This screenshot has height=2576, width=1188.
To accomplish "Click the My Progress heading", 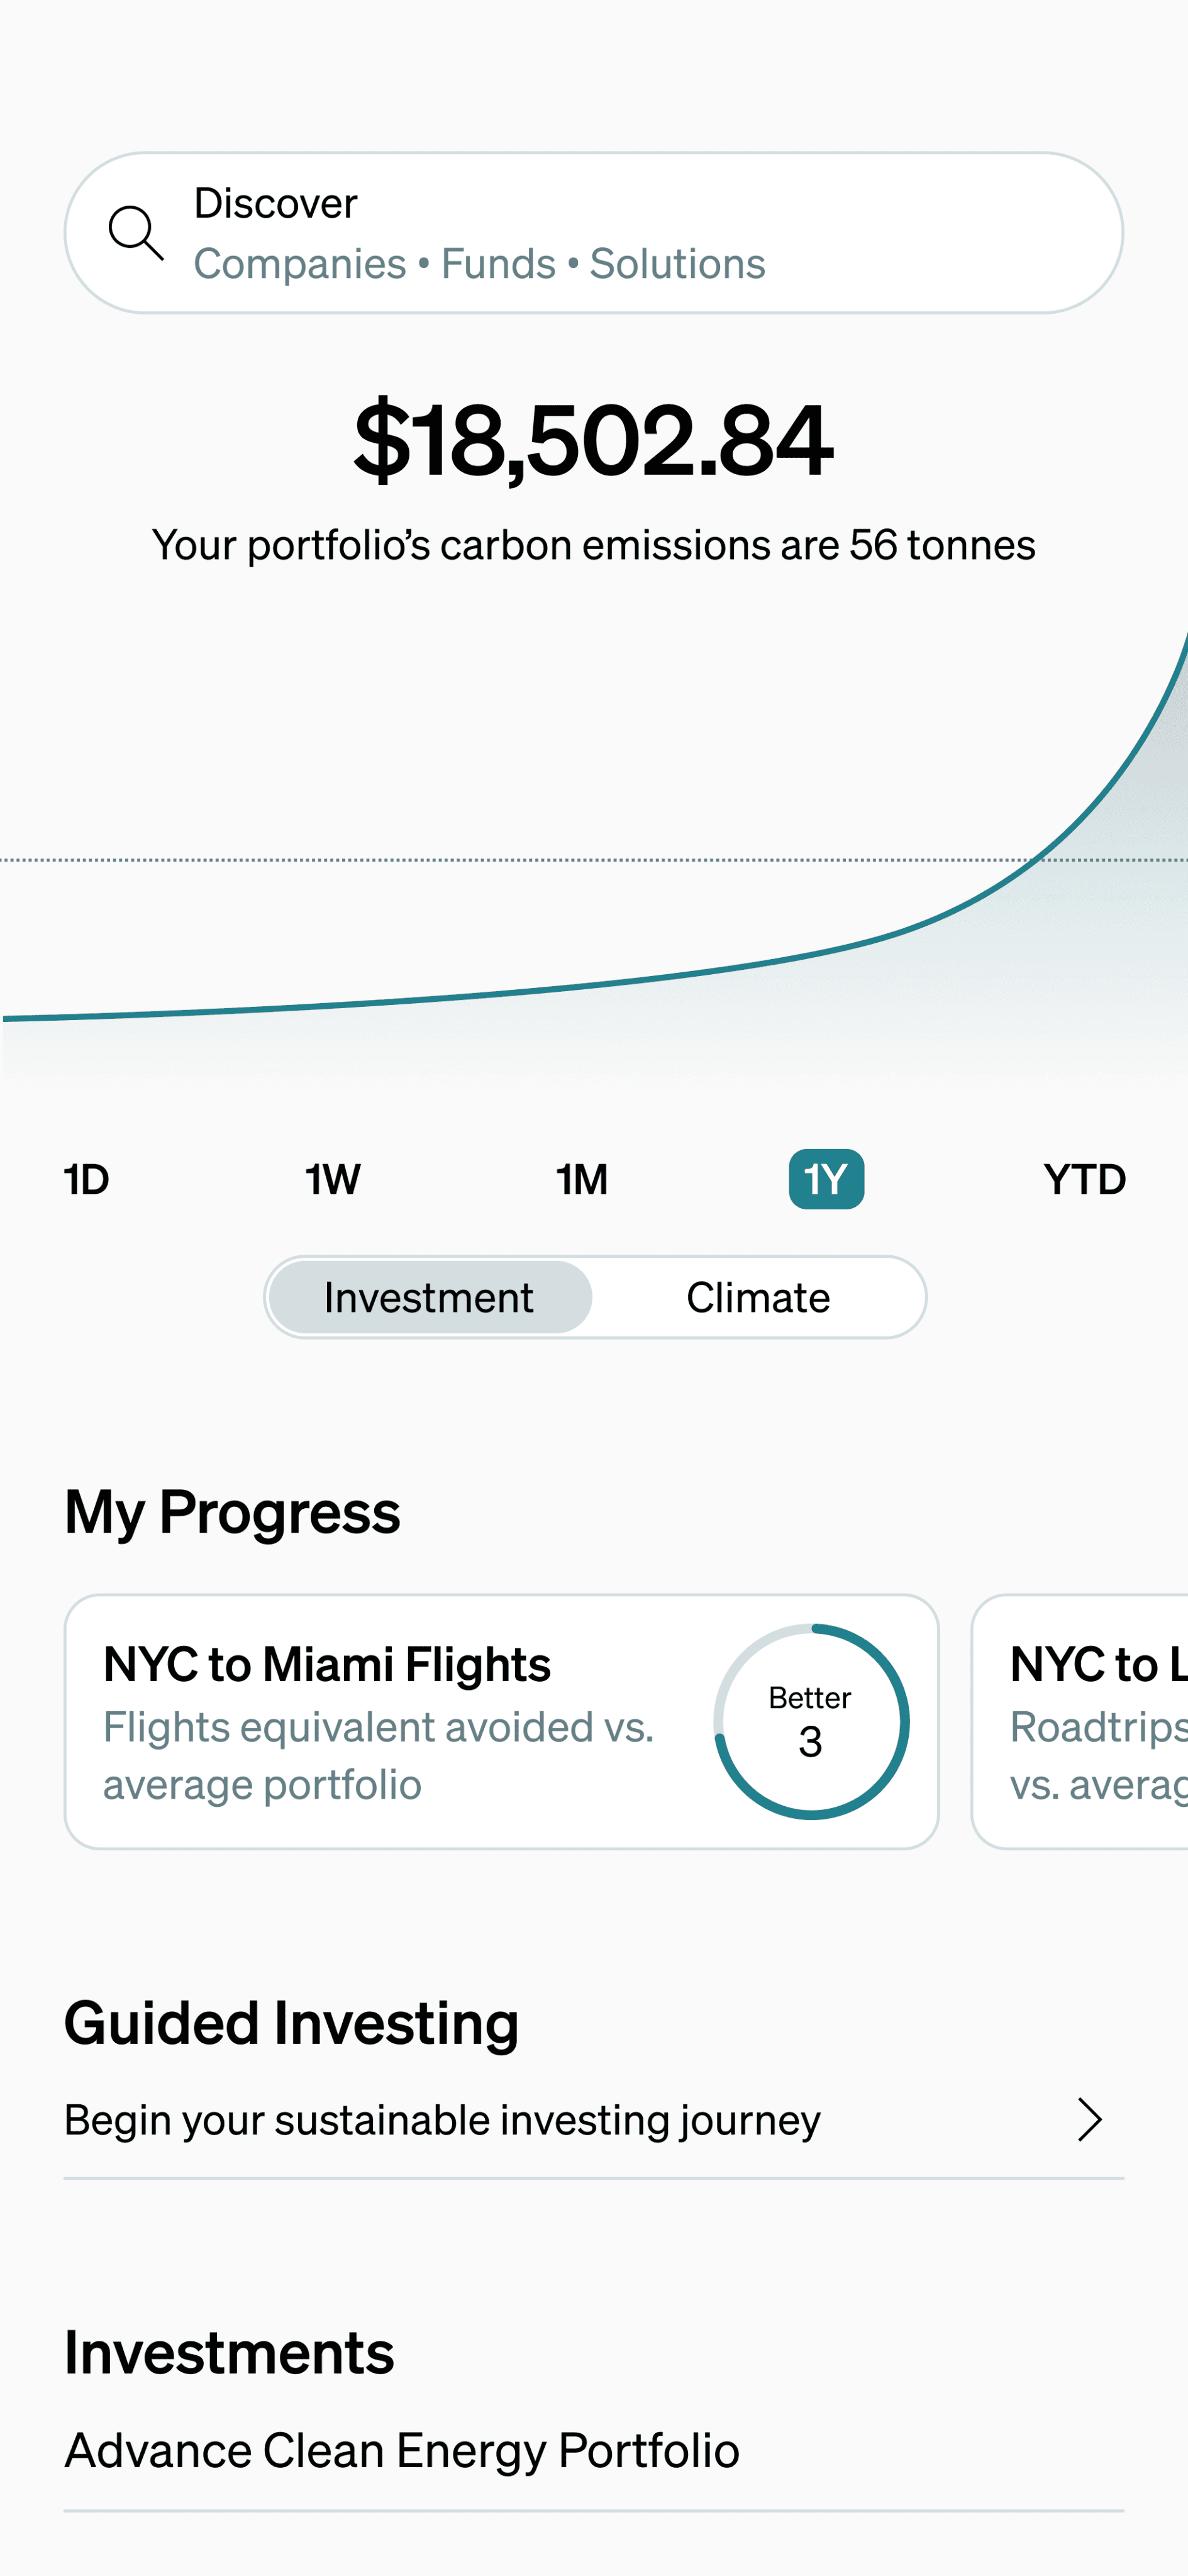I will 232,1511.
